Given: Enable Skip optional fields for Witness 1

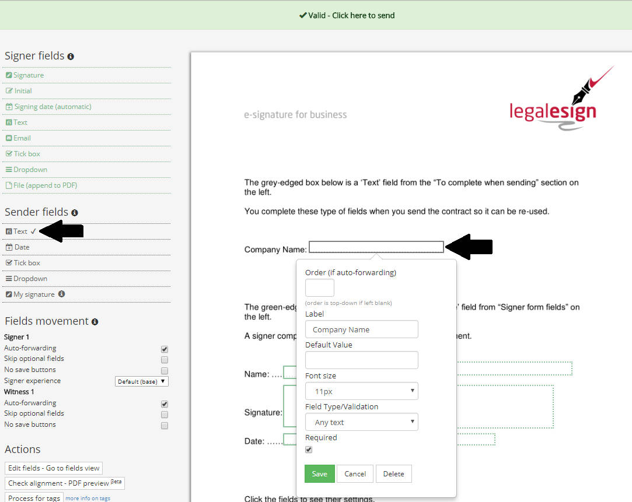Looking at the screenshot, I should [164, 414].
